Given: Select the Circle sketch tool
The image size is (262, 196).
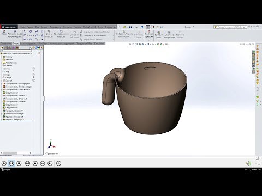Looking at the screenshot, I should click(x=31, y=32).
